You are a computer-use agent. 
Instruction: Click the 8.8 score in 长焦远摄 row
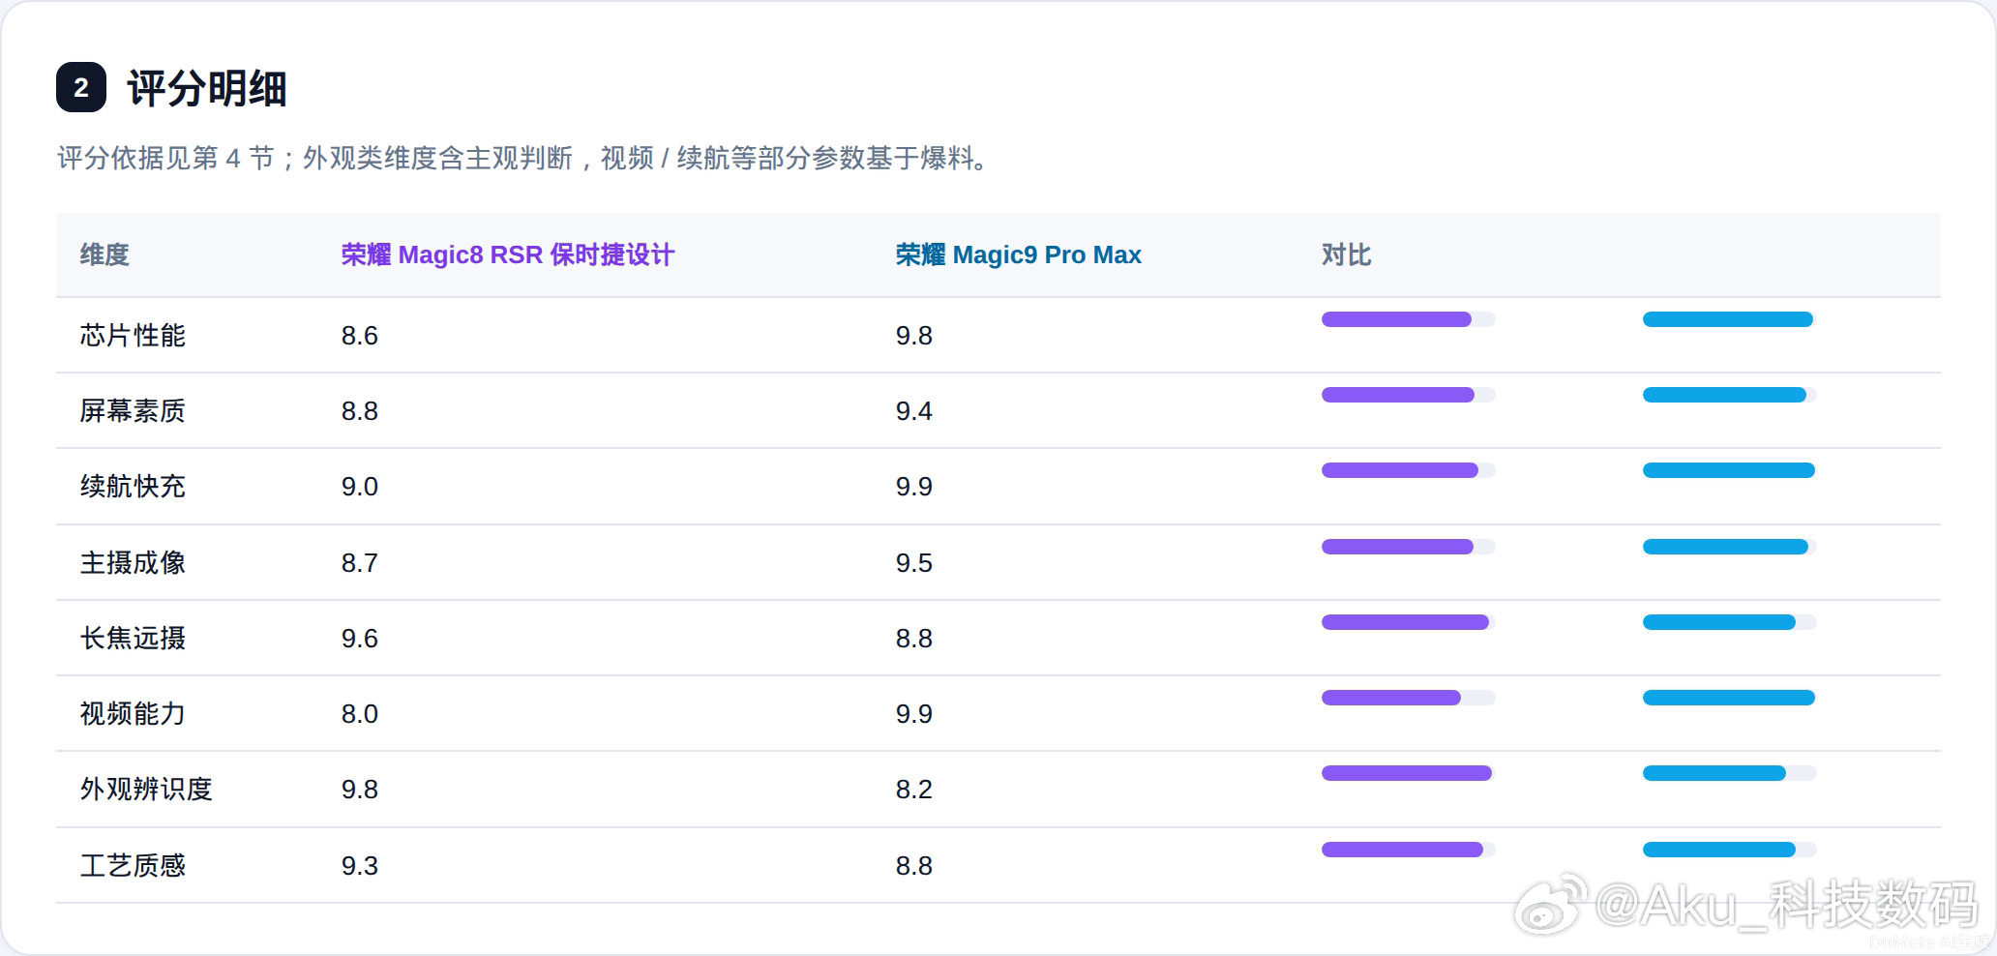point(914,639)
